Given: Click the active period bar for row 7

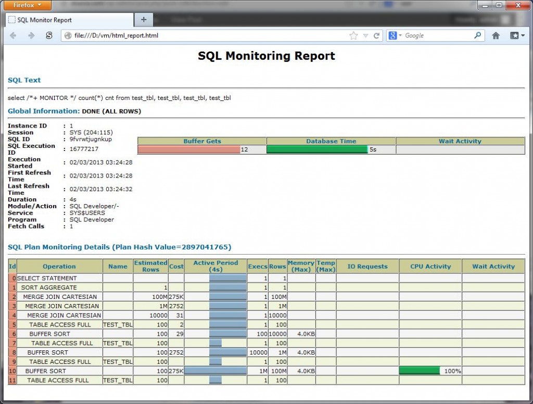Looking at the screenshot, I should [215, 343].
